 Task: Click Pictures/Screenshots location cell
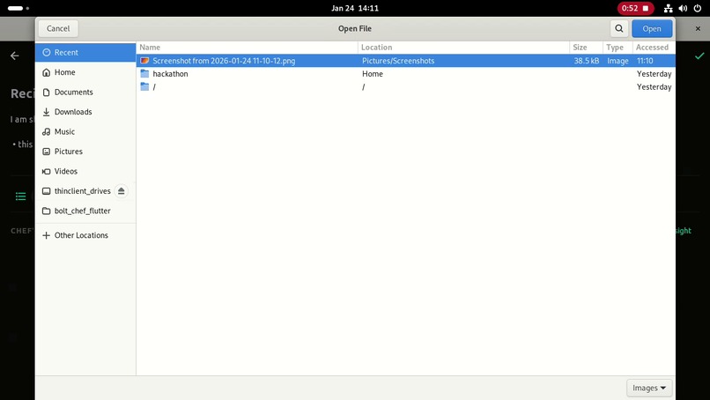pos(398,61)
